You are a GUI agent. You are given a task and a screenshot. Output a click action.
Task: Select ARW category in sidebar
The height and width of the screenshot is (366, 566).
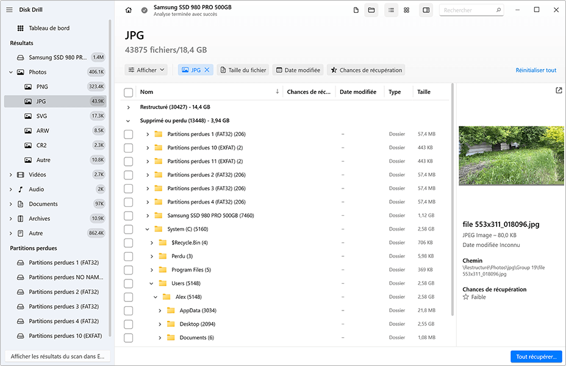(x=55, y=131)
